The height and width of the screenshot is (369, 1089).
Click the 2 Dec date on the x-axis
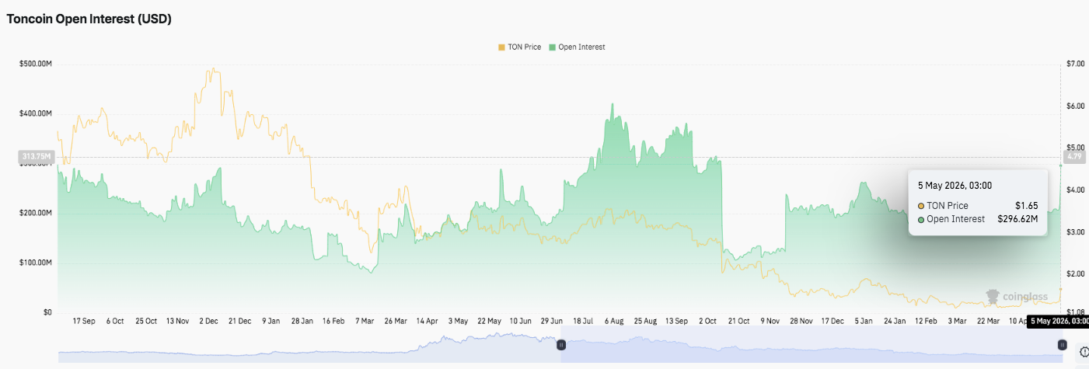pyautogui.click(x=210, y=321)
